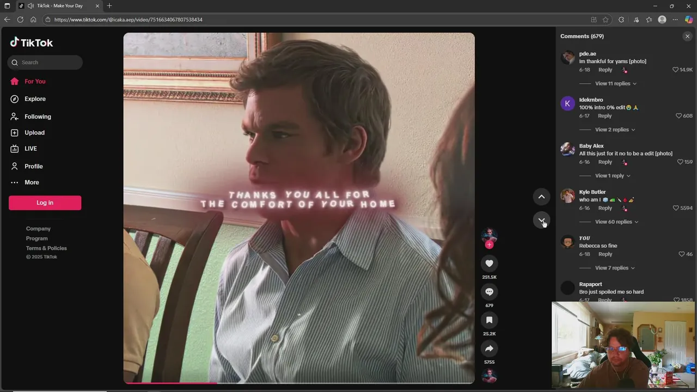Open the More menu in sidebar

(25, 182)
